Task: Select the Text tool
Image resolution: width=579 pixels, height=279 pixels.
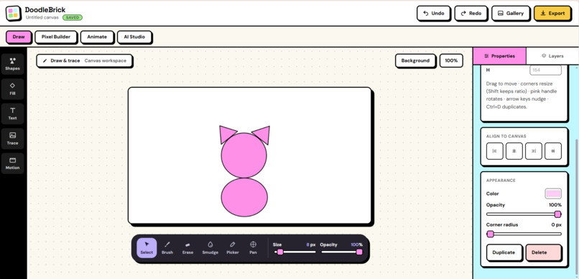Action: click(12, 114)
